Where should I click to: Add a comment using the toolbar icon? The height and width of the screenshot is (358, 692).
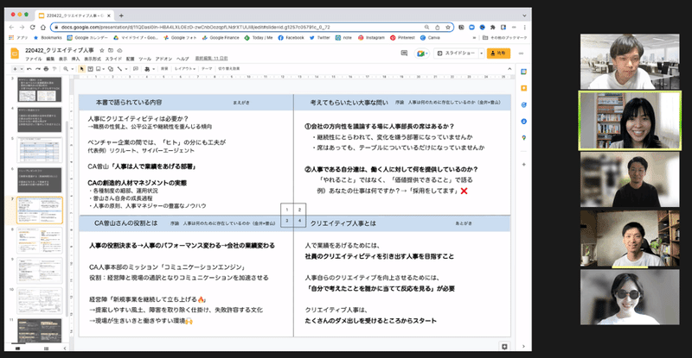[136, 69]
